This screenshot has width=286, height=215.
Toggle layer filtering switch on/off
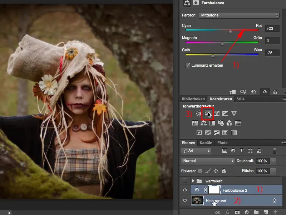[275, 150]
